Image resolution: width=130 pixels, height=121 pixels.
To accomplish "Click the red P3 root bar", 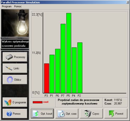I will (47, 78).
